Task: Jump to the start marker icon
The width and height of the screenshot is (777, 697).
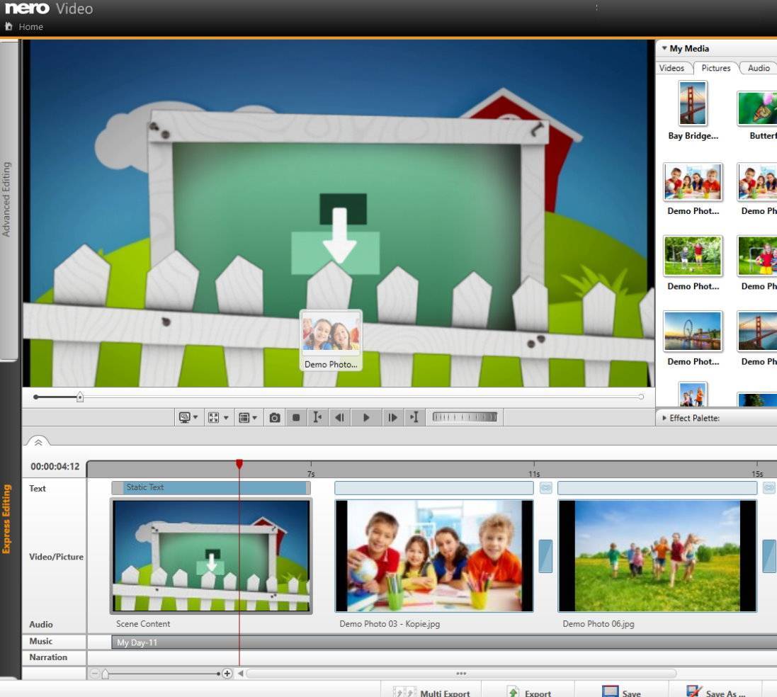Action: [317, 417]
